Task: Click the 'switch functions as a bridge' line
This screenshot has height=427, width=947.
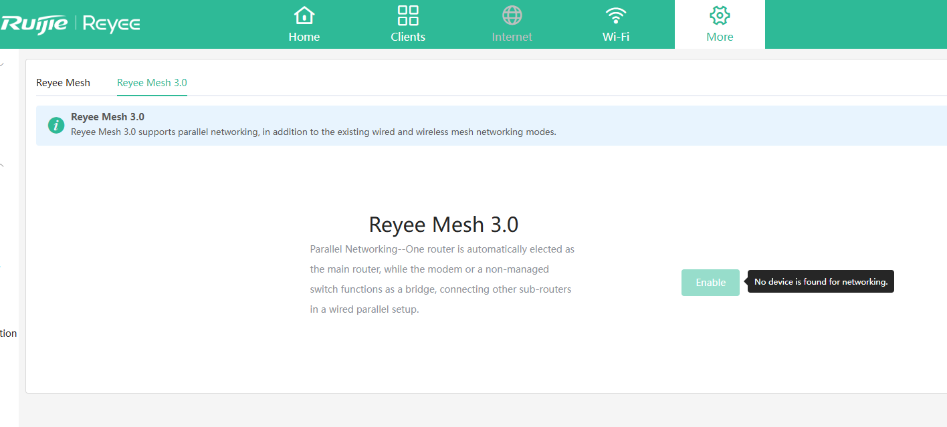Action: (x=441, y=289)
